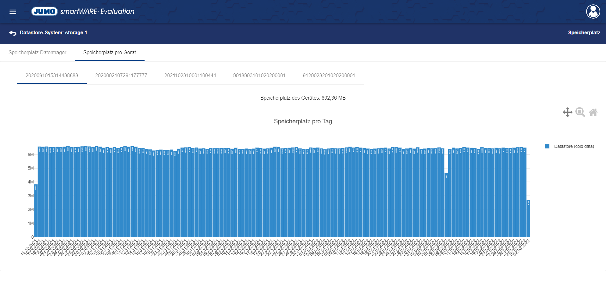Open the user profile icon
Image resolution: width=606 pixels, height=284 pixels.
[x=593, y=12]
